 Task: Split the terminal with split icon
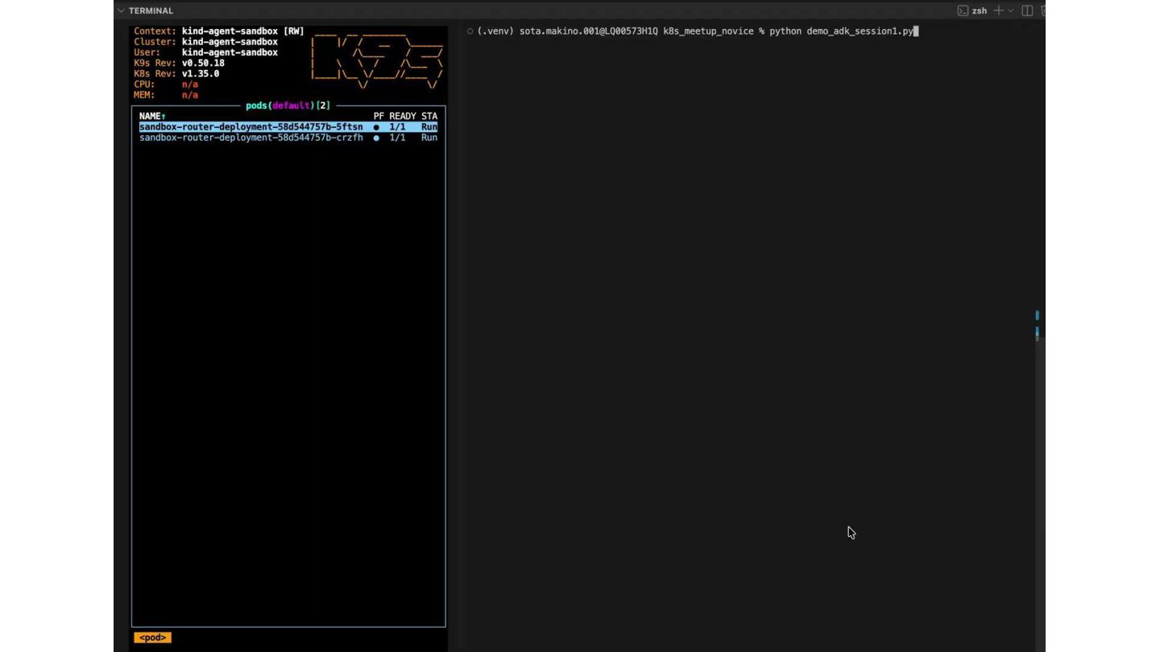(x=1027, y=10)
